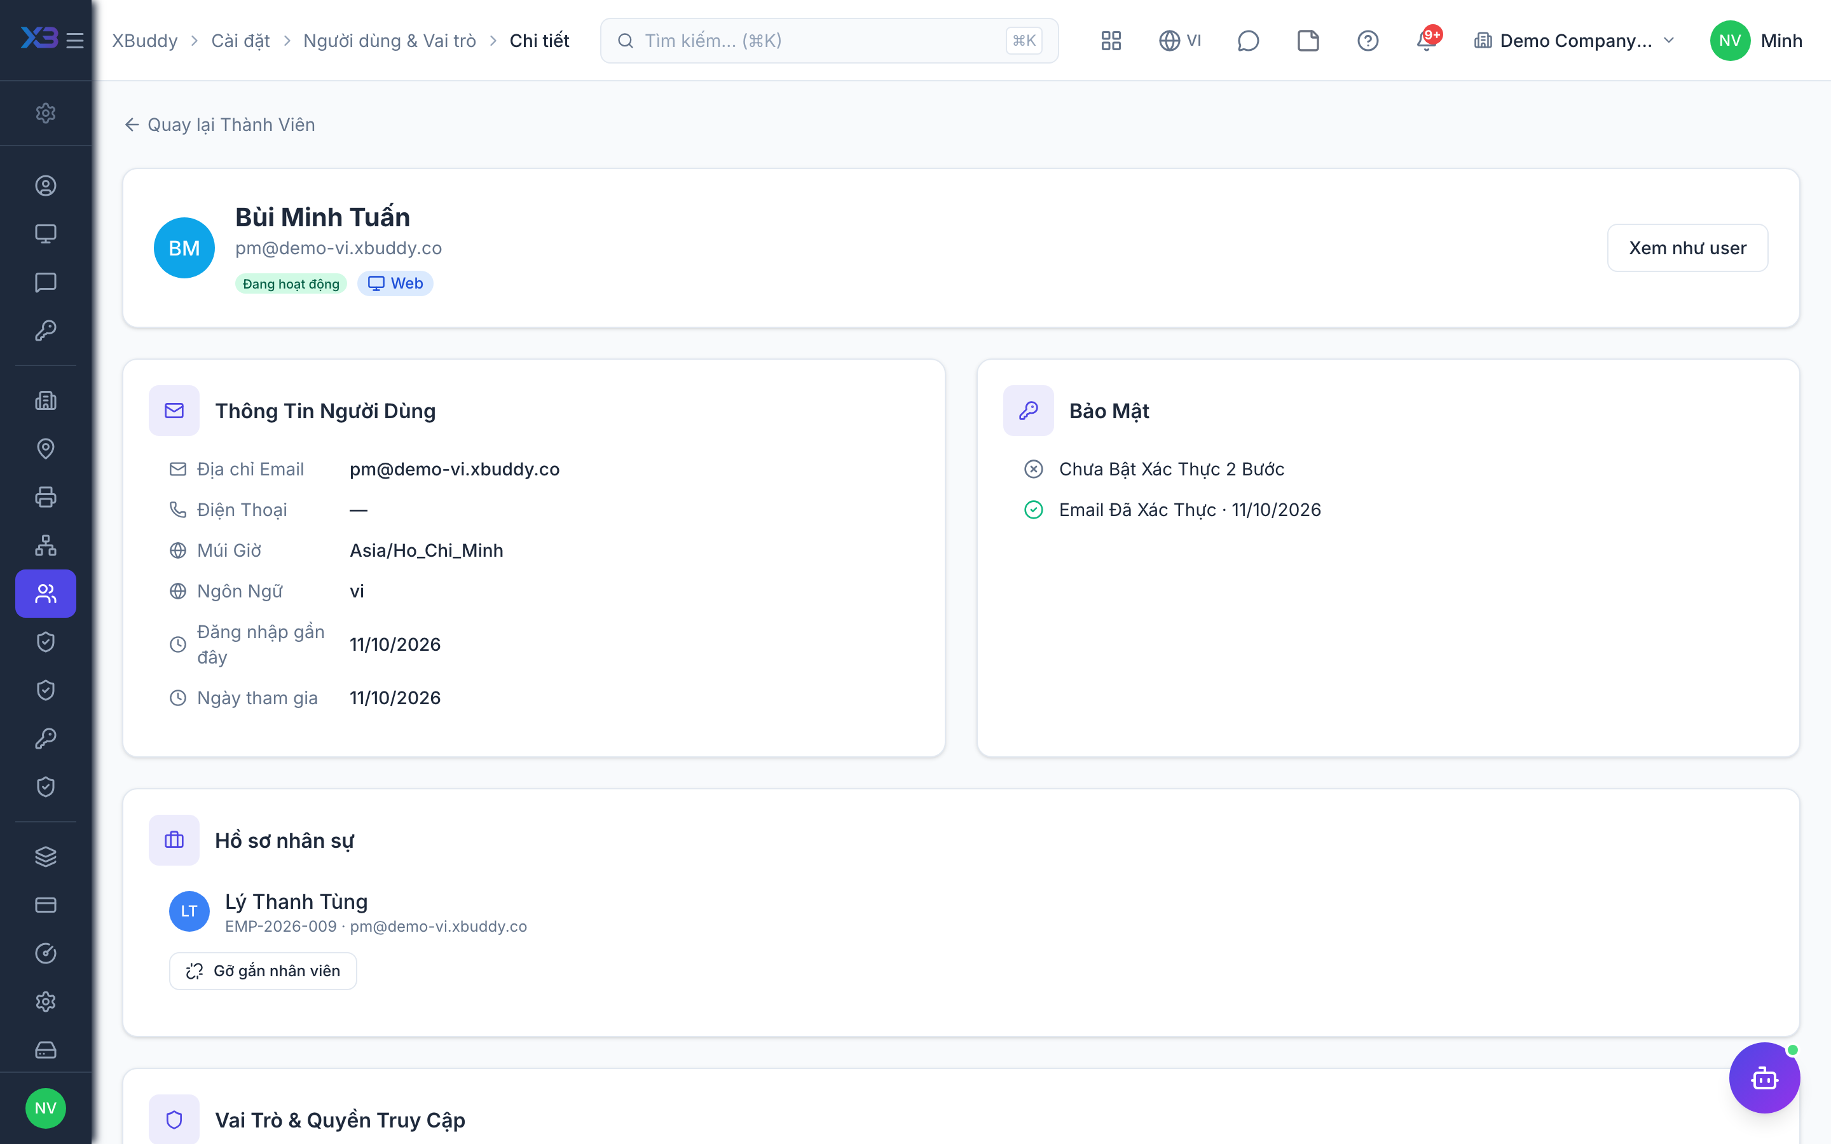Click the BM avatar of Bùi Minh Tuấn
The width and height of the screenshot is (1831, 1144).
(184, 248)
